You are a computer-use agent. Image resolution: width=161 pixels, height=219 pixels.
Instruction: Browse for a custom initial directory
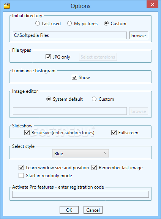click(139, 35)
